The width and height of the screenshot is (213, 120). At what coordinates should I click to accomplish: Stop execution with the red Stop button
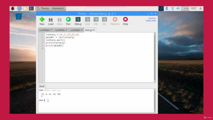pyautogui.click(x=125, y=21)
